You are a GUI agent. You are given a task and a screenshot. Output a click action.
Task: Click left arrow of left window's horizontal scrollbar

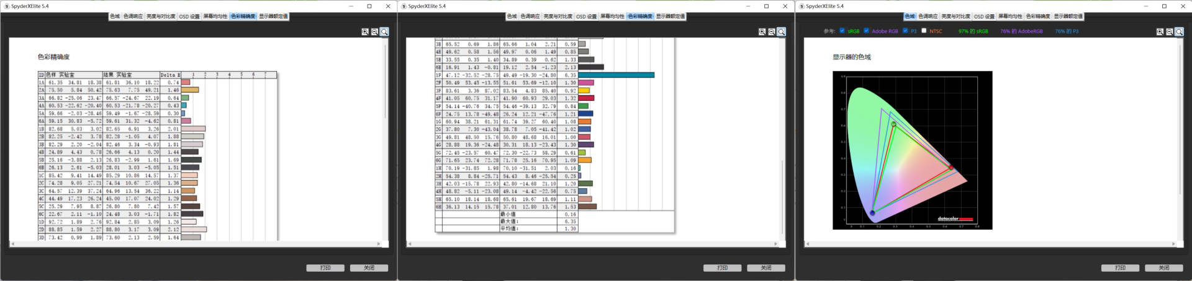(x=12, y=244)
